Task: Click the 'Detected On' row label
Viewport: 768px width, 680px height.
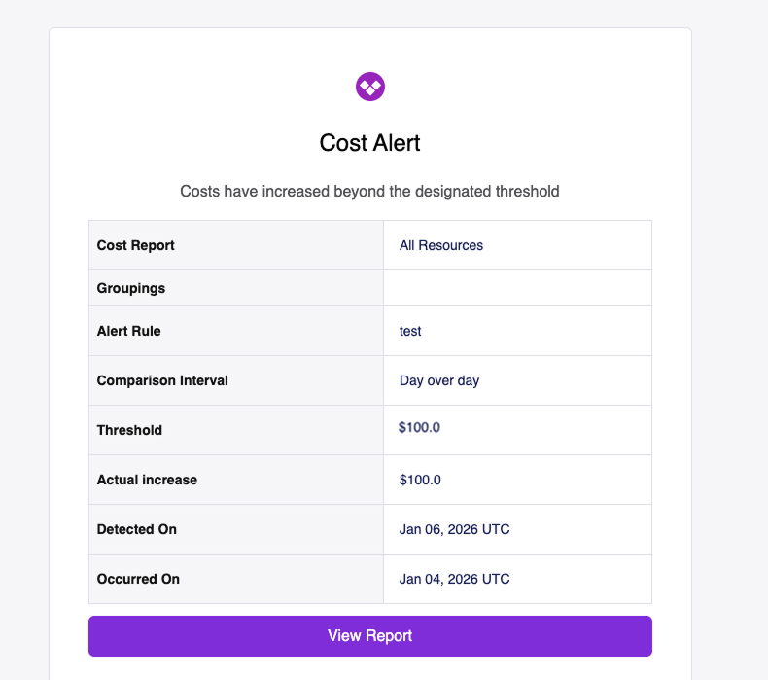Action: click(x=137, y=529)
